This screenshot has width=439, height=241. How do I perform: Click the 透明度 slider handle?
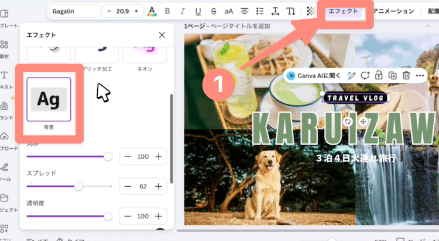pos(108,216)
